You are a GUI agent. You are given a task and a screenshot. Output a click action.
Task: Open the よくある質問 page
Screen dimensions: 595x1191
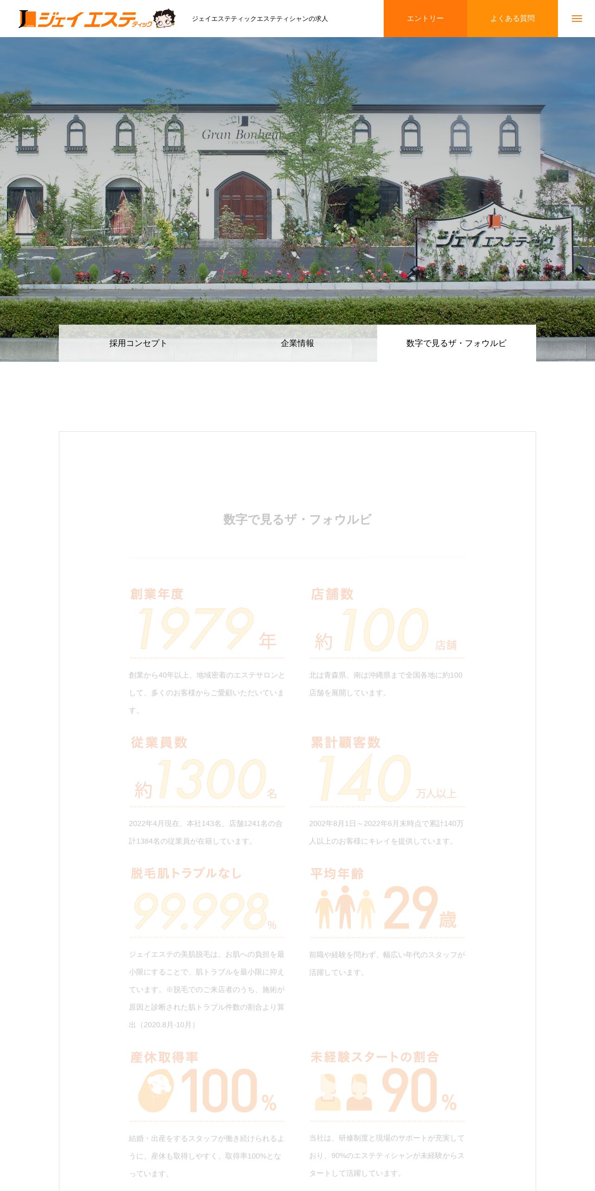click(513, 19)
